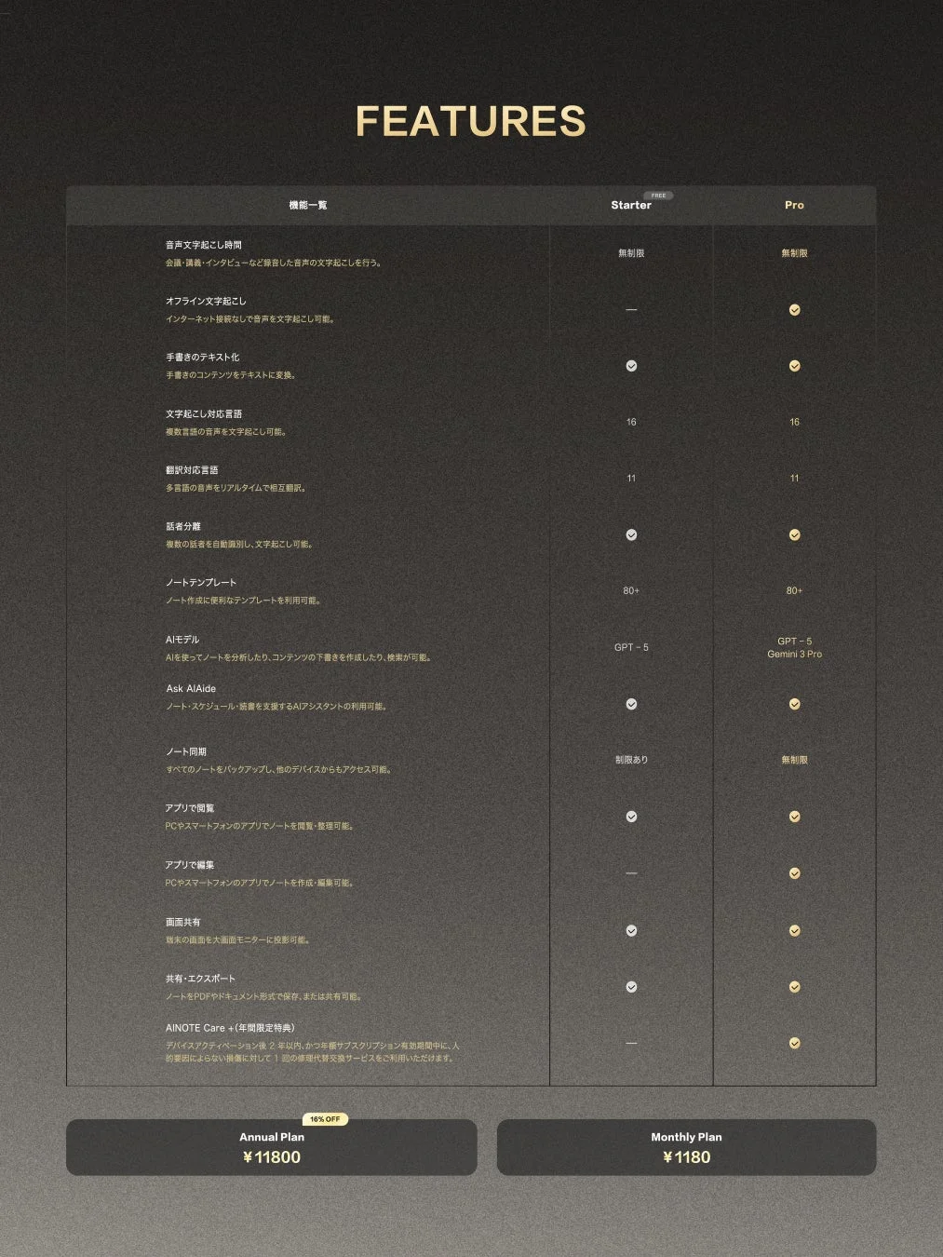
Task: Click the Starter checkmark for Ask AIAide
Action: tap(631, 704)
